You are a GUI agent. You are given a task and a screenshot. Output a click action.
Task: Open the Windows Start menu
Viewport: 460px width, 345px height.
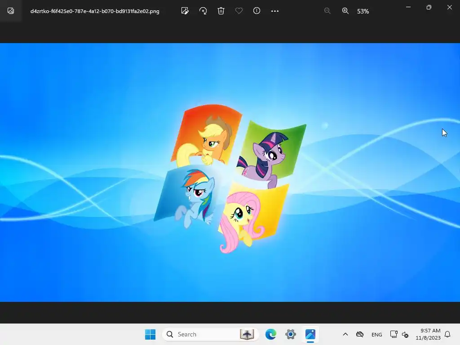point(150,334)
